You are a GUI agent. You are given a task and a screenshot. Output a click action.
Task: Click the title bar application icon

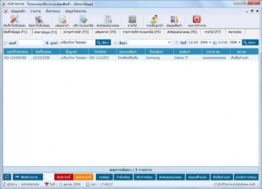point(4,4)
